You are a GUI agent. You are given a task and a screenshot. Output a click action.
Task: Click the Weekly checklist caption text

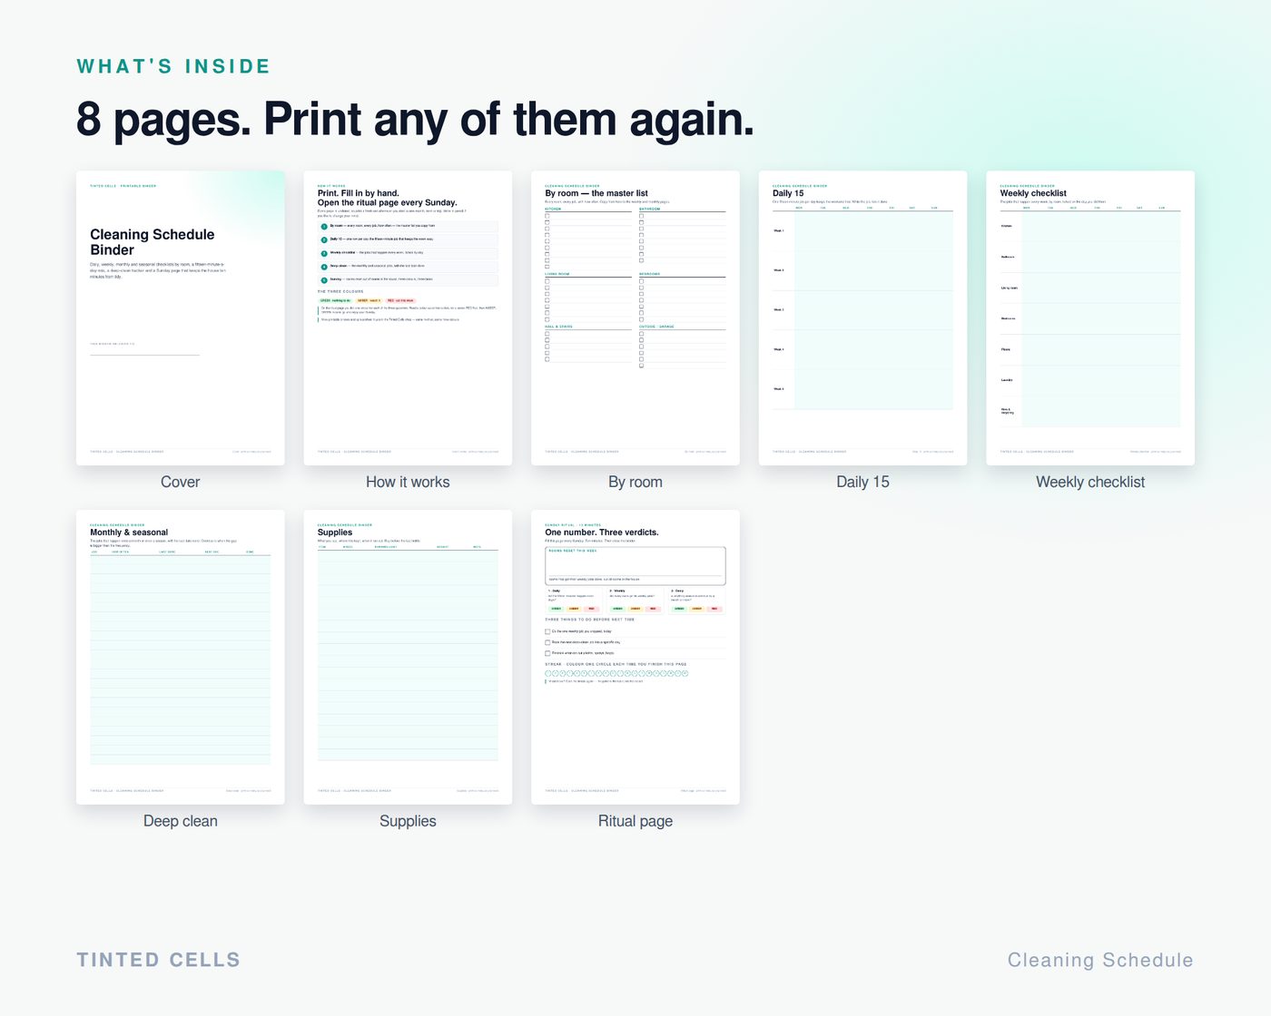pos(1090,482)
